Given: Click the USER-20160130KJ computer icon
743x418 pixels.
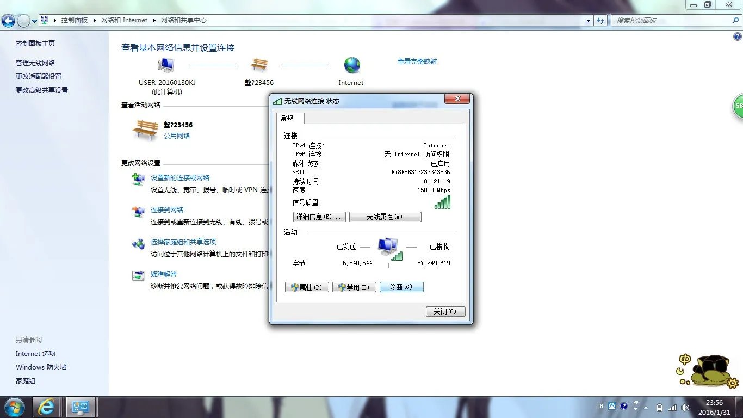Looking at the screenshot, I should coord(166,65).
